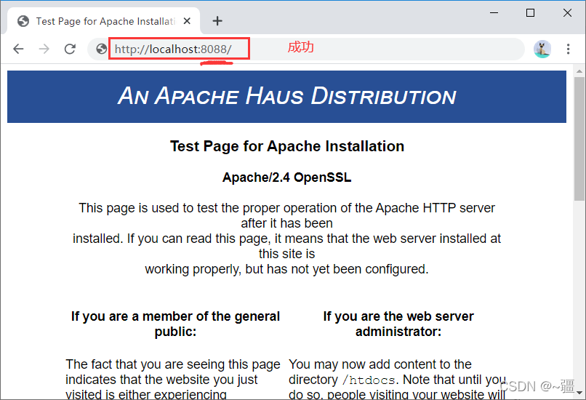Open a new tab with plus button

pyautogui.click(x=217, y=21)
